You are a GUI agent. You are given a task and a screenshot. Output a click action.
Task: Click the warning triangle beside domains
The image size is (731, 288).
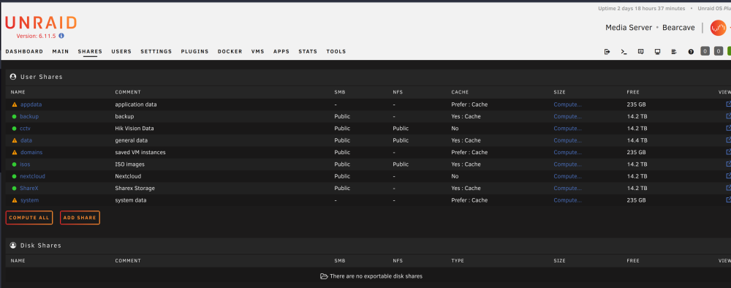pos(15,152)
